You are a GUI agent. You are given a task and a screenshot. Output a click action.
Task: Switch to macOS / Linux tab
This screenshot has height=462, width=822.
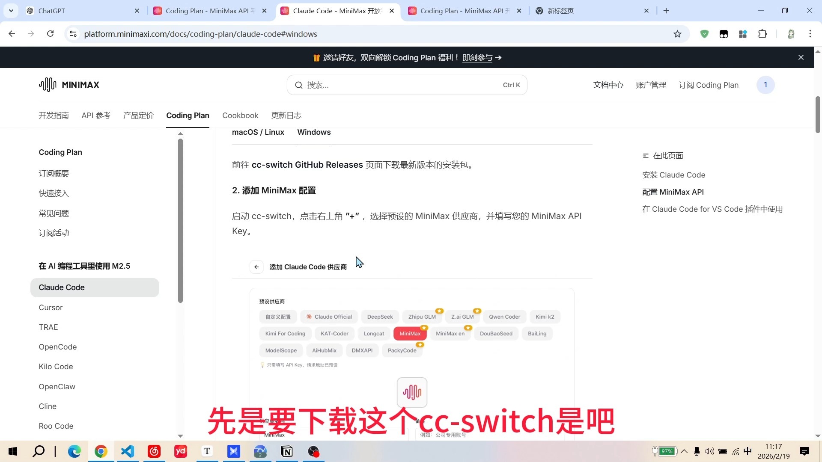click(x=258, y=132)
